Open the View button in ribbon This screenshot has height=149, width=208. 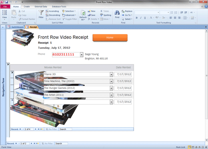click(4, 15)
